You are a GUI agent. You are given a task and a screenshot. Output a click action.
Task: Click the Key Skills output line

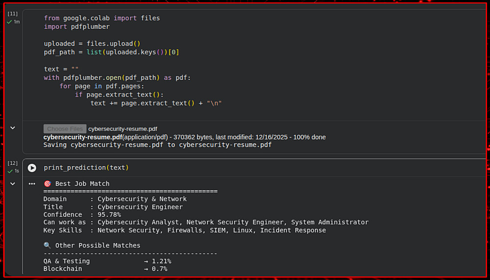point(184,230)
